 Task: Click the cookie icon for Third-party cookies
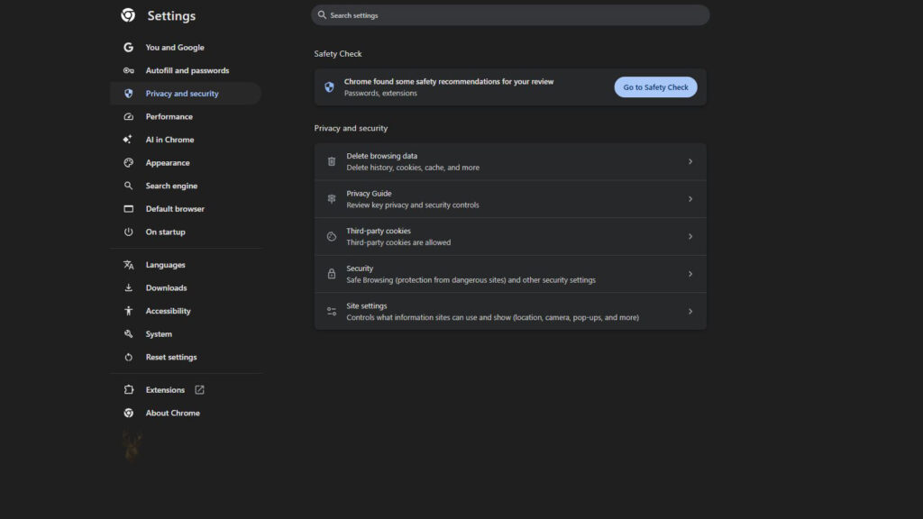tap(332, 237)
